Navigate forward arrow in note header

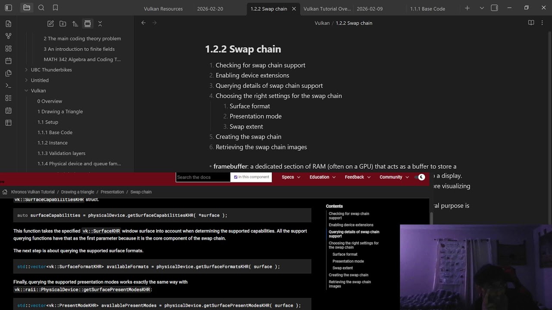(155, 23)
